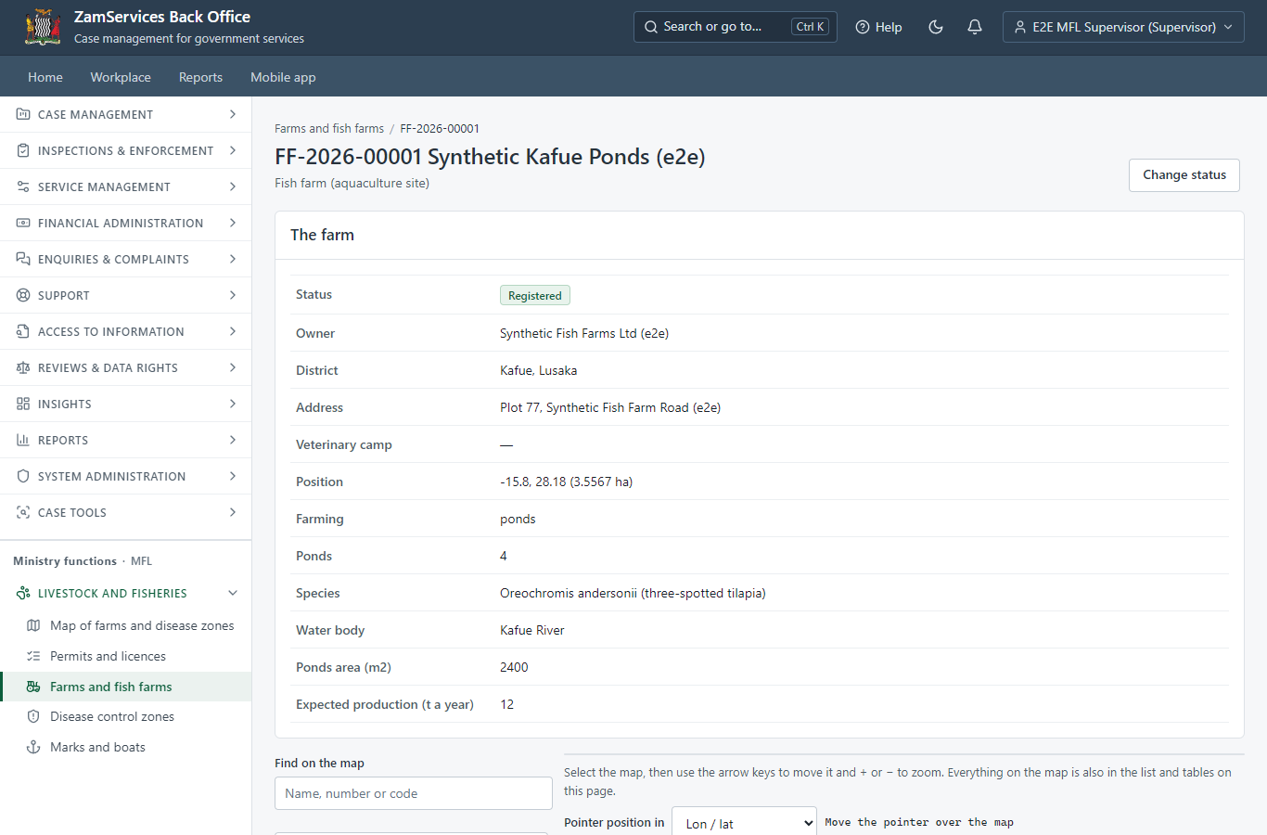Click the Help question-mark icon
The width and height of the screenshot is (1267, 835).
coord(863,27)
